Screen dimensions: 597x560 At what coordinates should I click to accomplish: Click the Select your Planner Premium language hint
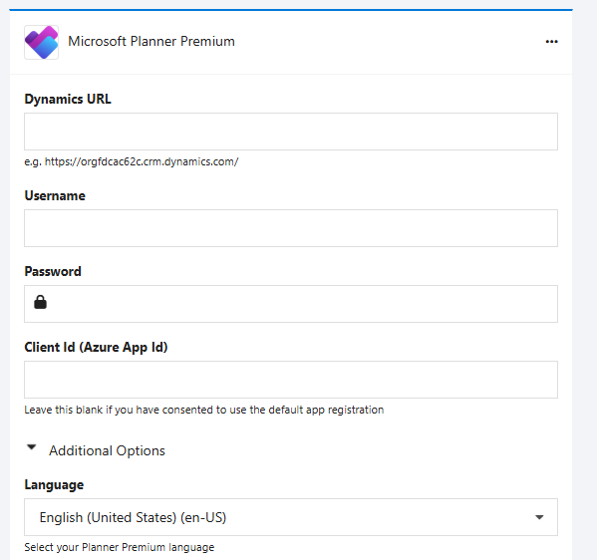click(x=120, y=547)
